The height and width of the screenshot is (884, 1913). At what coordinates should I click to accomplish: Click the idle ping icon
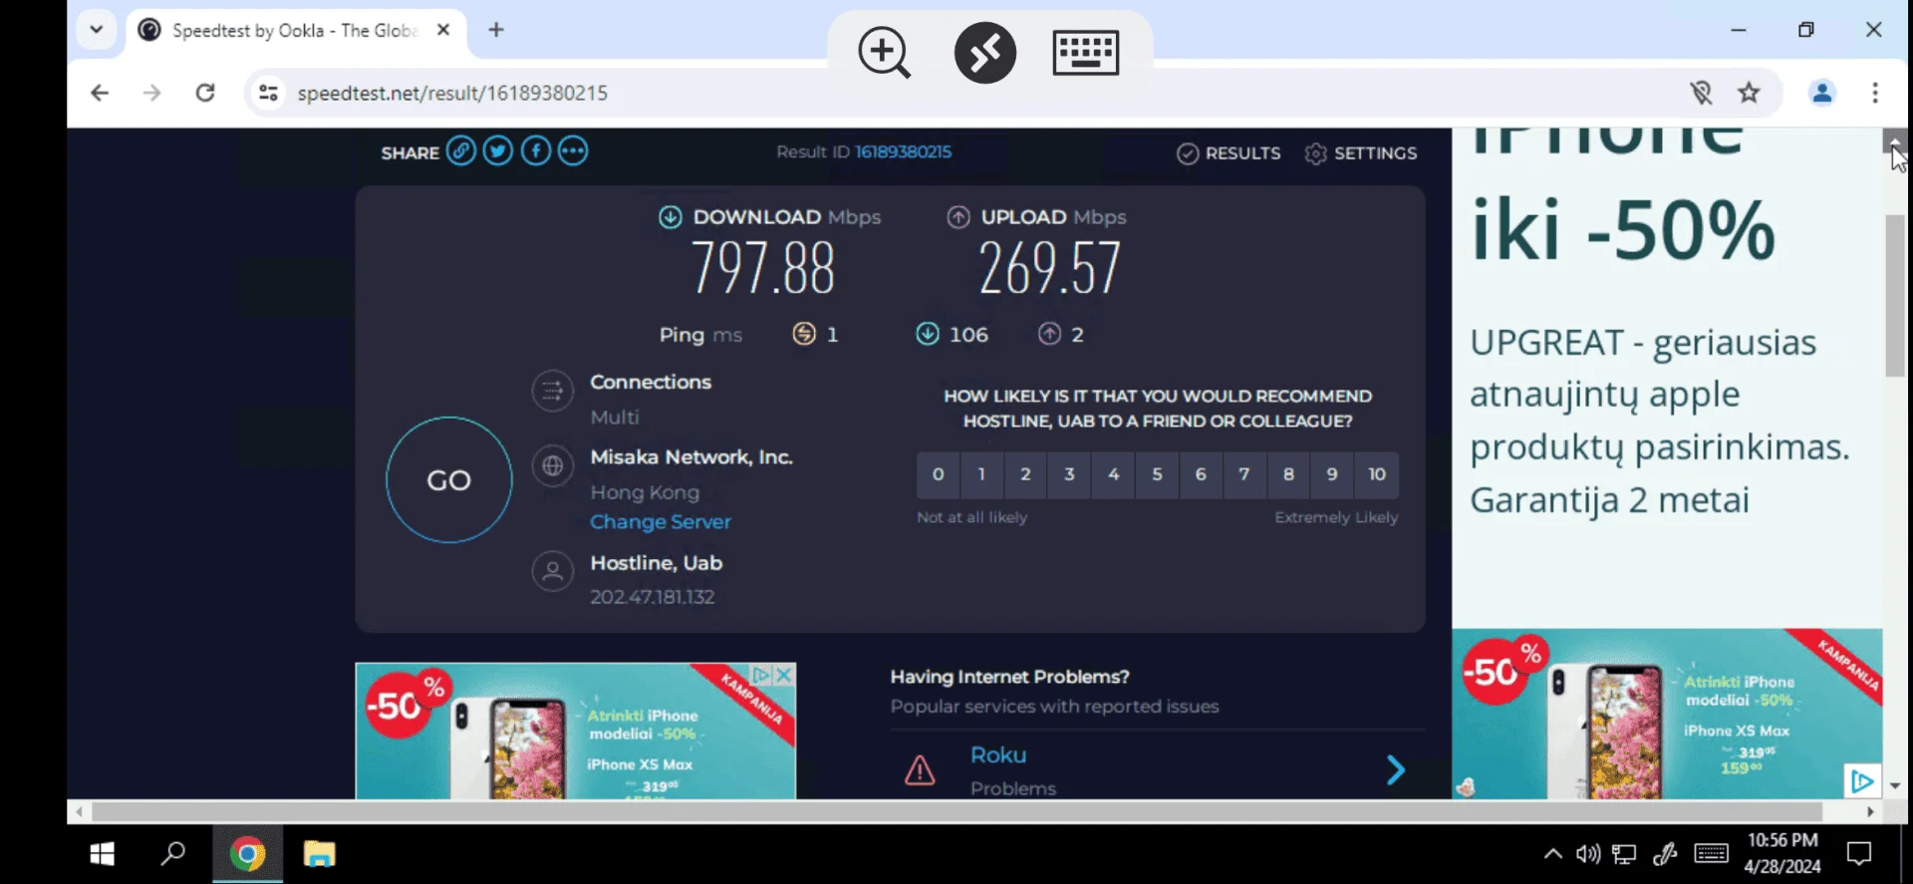(x=804, y=334)
